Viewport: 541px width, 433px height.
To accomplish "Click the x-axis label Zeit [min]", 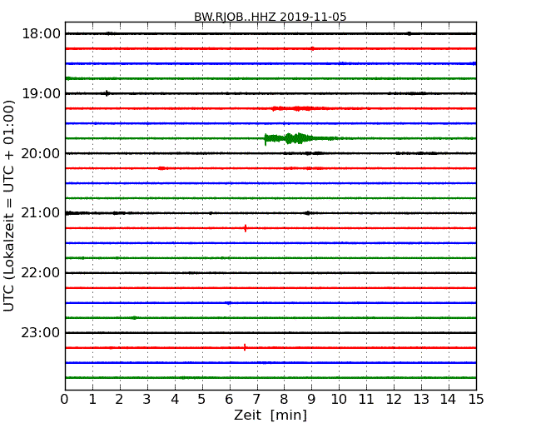I will tap(270, 415).
